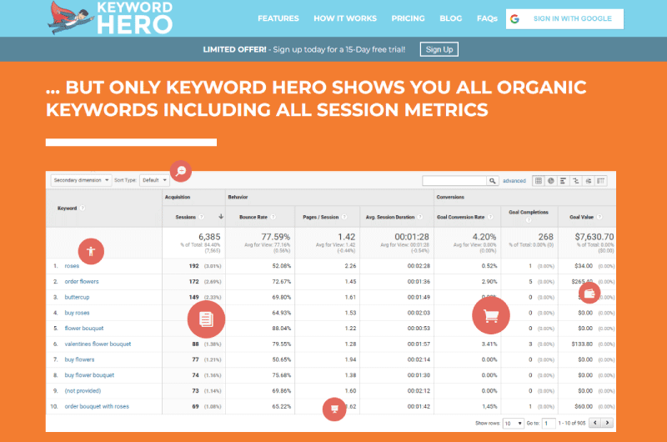Select the term cloud view icon
Image resolution: width=667 pixels, height=442 pixels.
pos(589,181)
